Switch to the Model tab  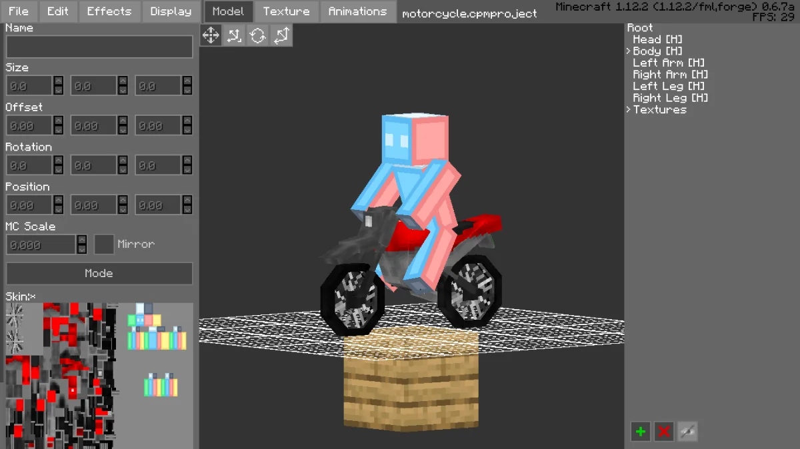[228, 11]
